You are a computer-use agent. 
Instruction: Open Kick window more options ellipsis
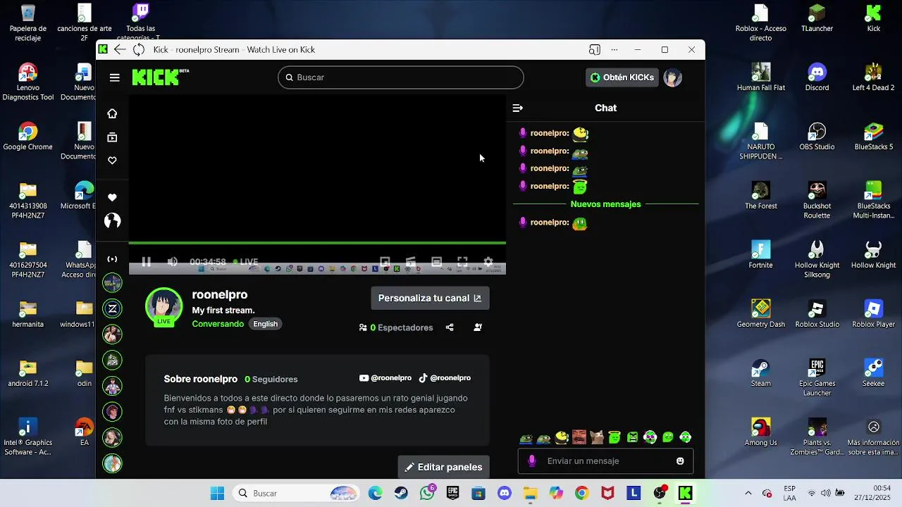pos(614,49)
